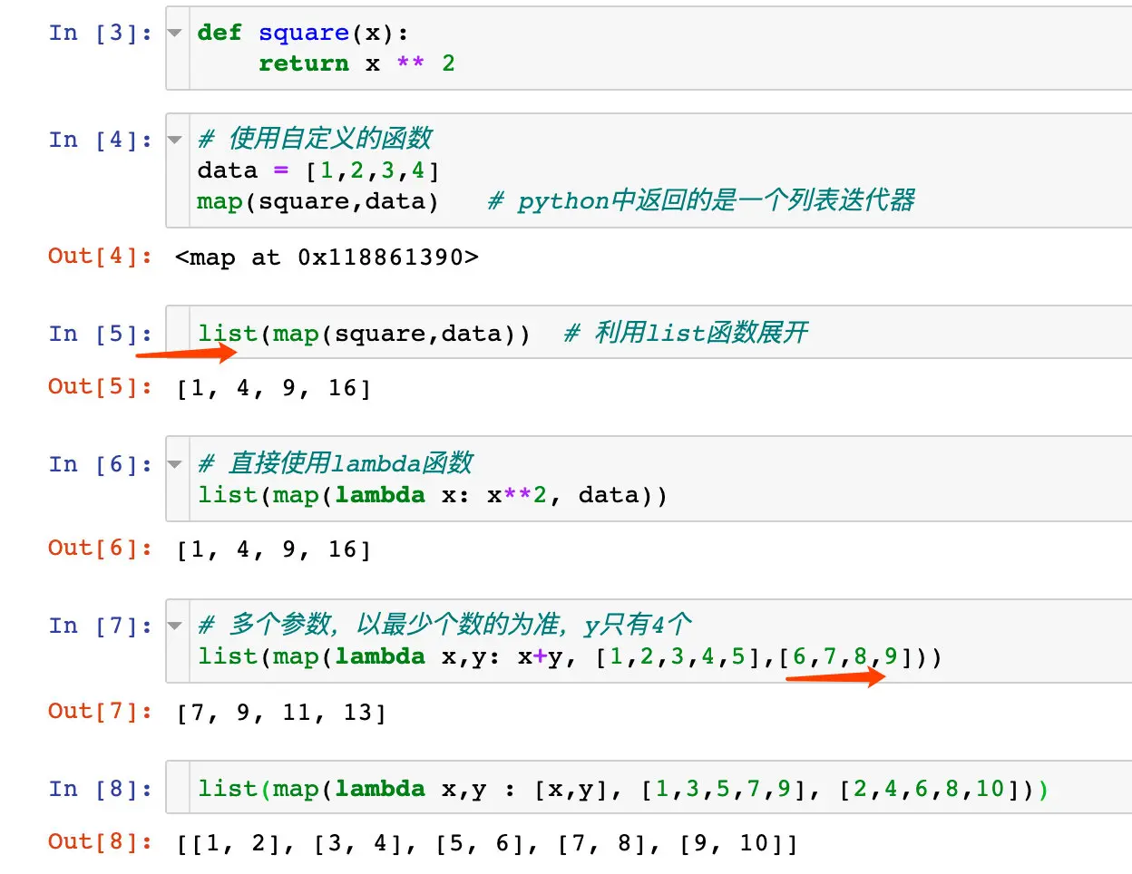This screenshot has width=1132, height=874.
Task: Select the In [8] prompt label
Action: point(101,790)
